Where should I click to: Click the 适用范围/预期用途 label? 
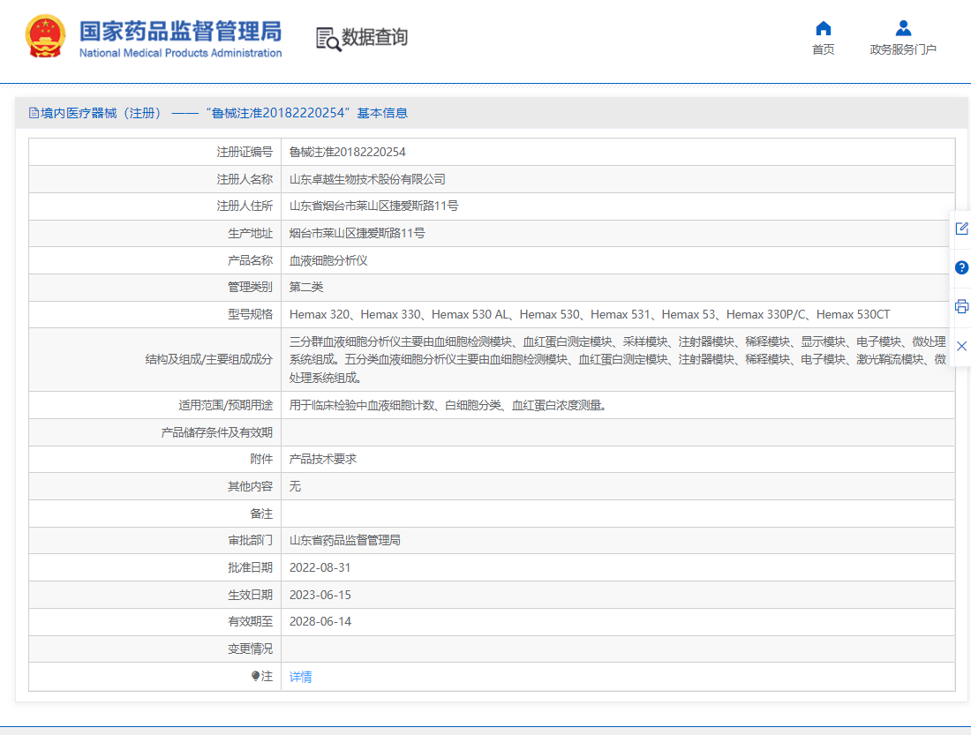[x=225, y=405]
